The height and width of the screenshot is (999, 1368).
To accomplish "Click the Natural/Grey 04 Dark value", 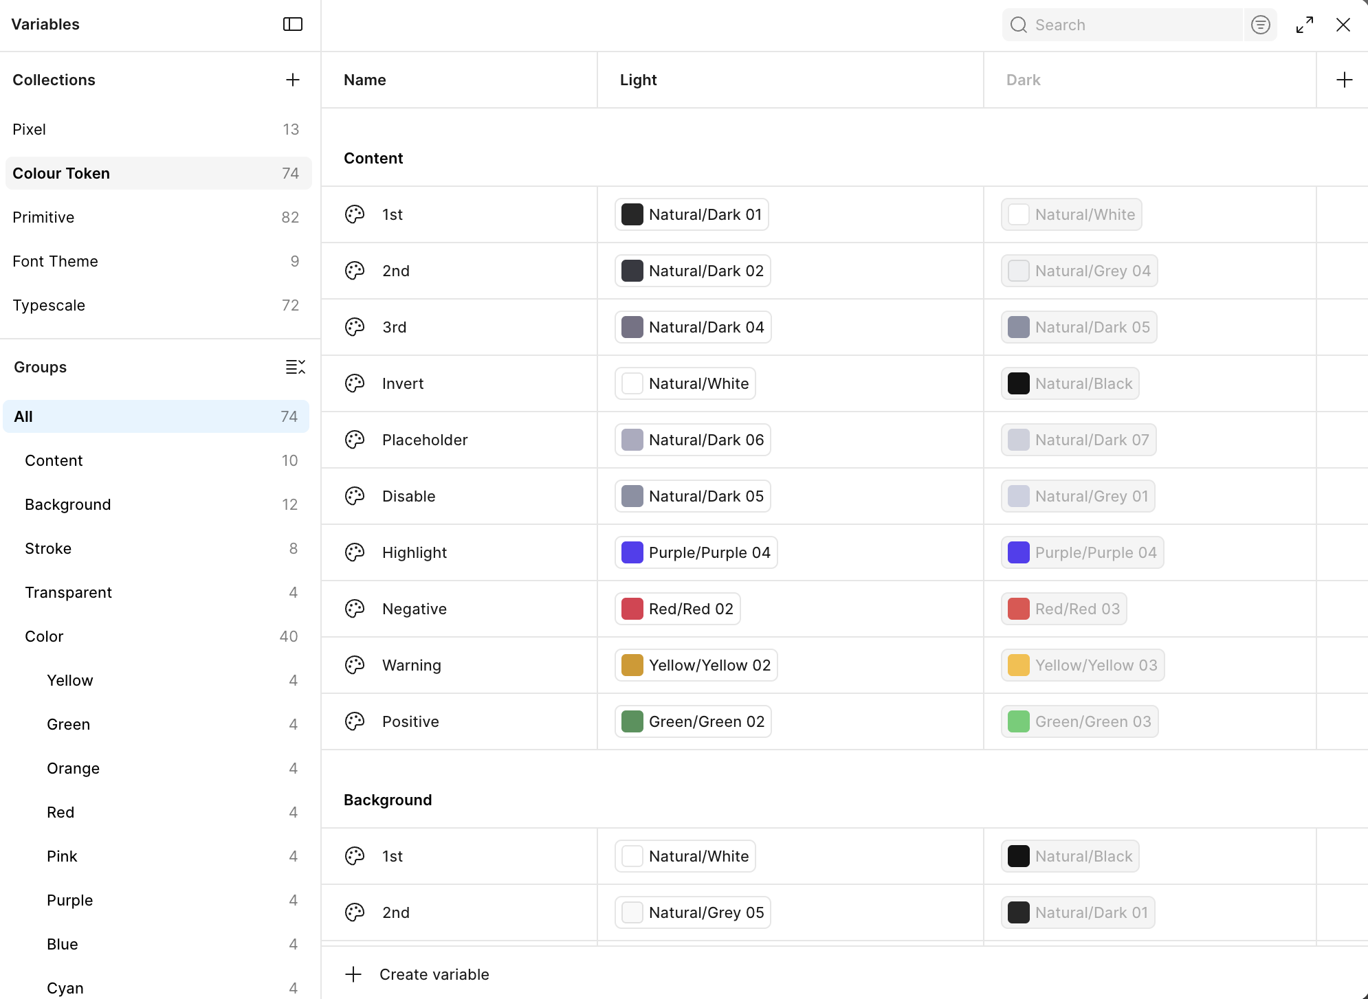I will [x=1079, y=271].
